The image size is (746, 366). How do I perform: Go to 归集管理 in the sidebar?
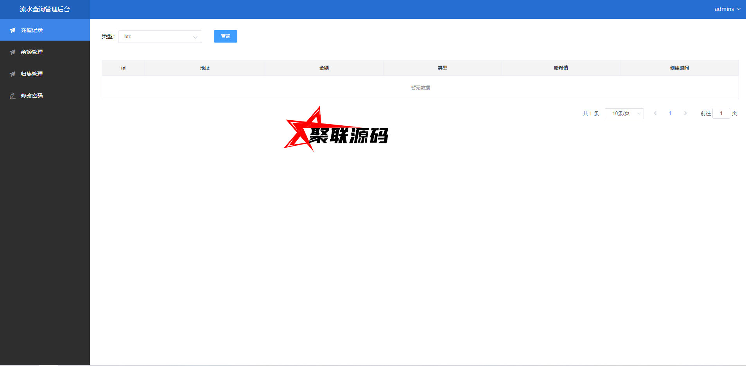(x=45, y=74)
